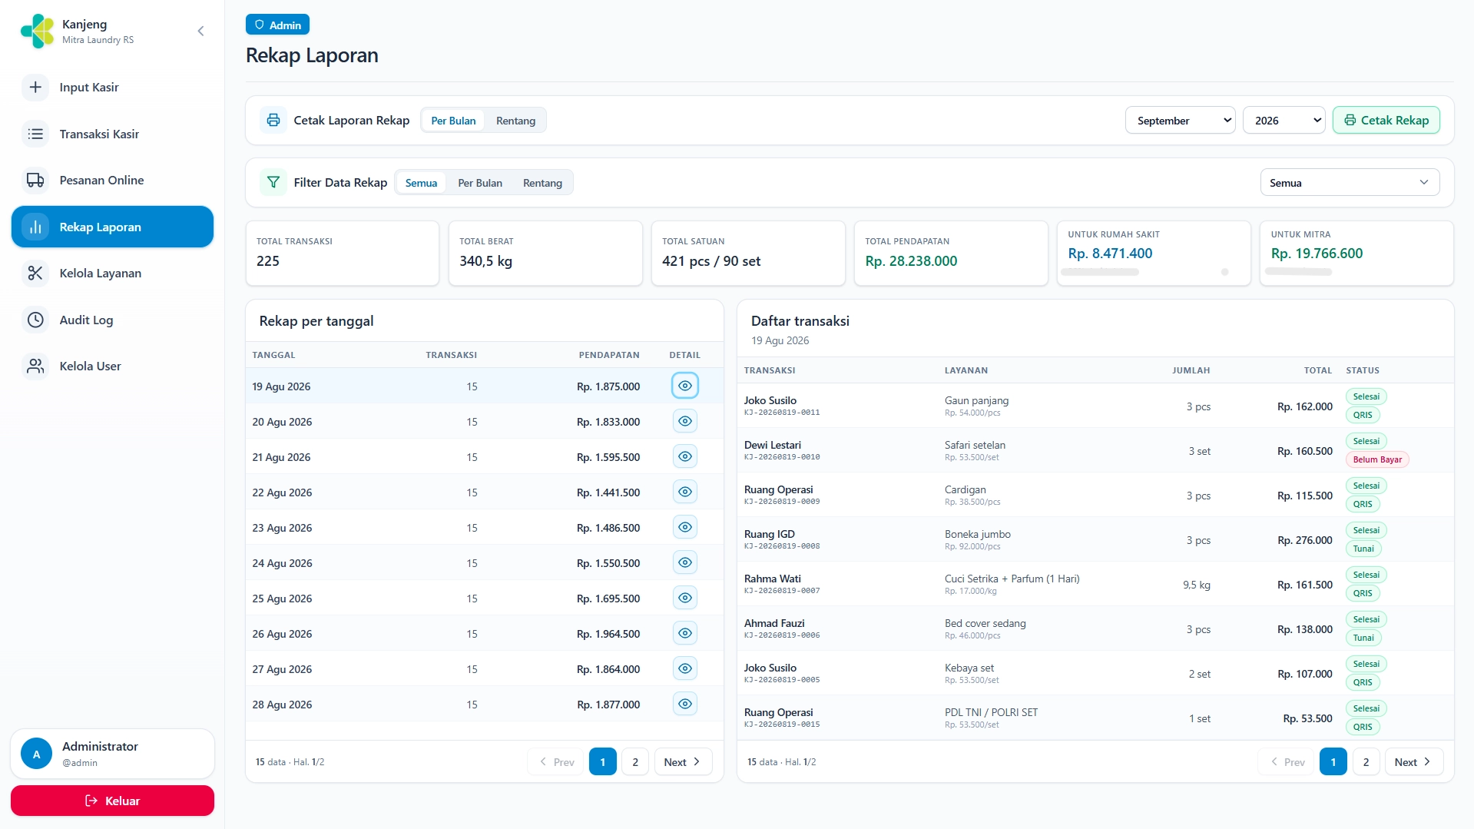1474x829 pixels.
Task: Open detail eye for 24 Agu 2026
Action: 685,562
